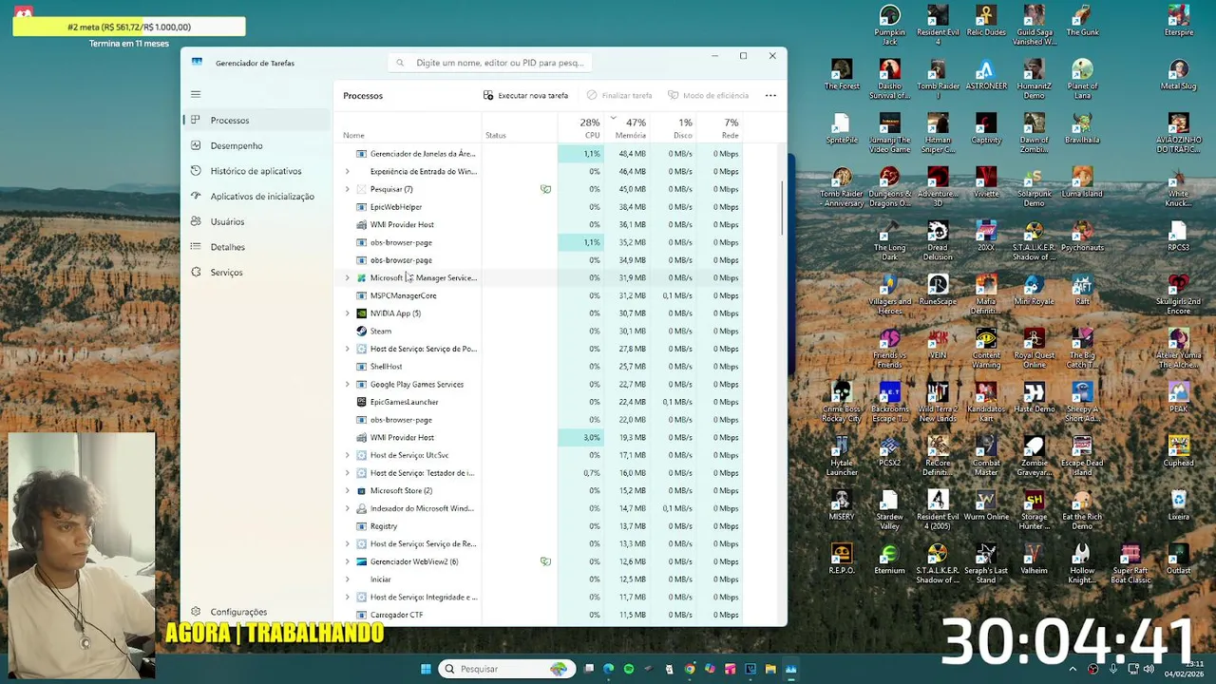Select the Luma Island desktop icon

click(x=1082, y=183)
